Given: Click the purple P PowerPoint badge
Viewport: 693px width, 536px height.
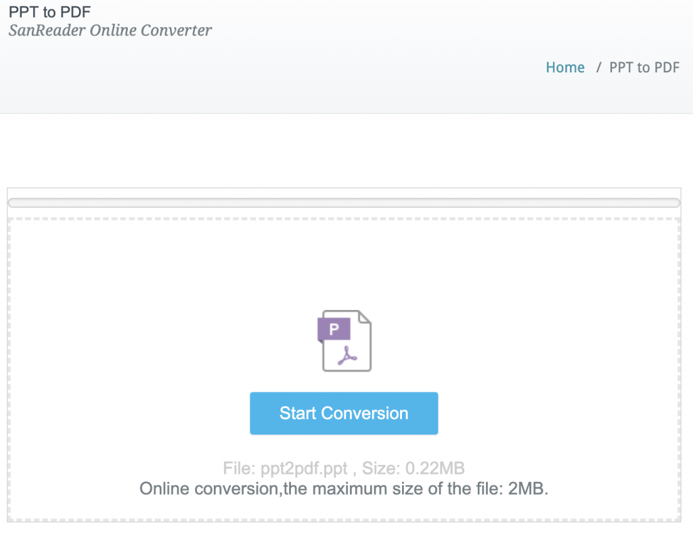Looking at the screenshot, I should [x=334, y=328].
